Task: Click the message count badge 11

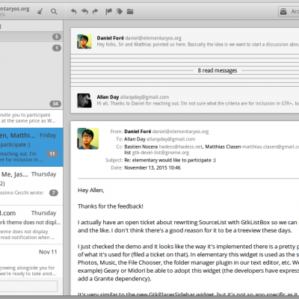Action: coord(52,154)
